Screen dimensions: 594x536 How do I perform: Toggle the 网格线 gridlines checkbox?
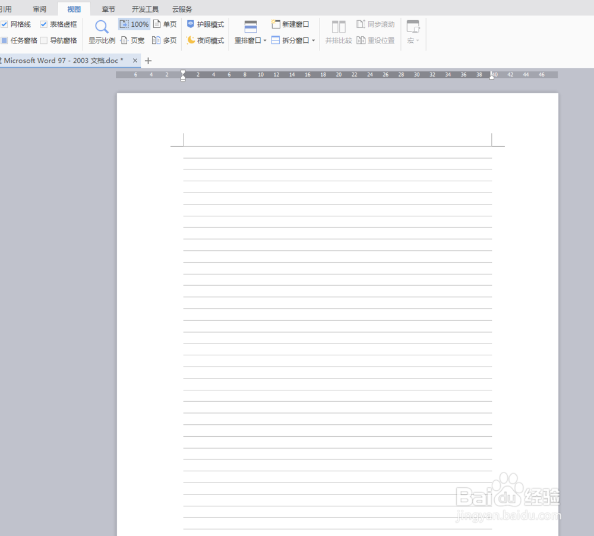pyautogui.click(x=4, y=24)
